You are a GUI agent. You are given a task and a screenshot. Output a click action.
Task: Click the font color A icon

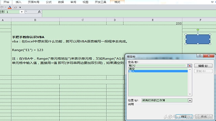click(x=9, y=7)
